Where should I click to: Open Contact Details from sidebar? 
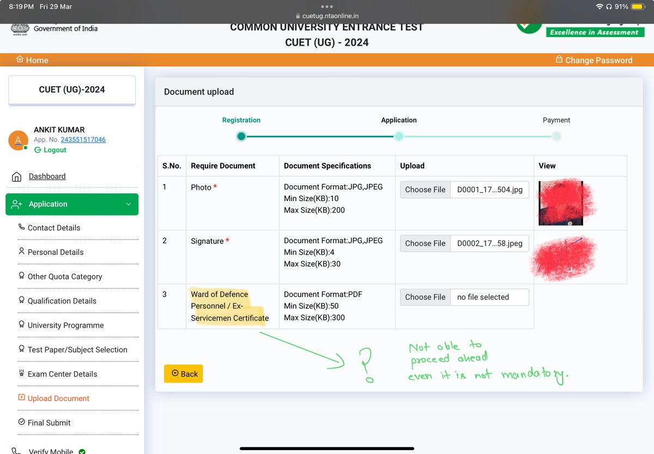pyautogui.click(x=54, y=228)
